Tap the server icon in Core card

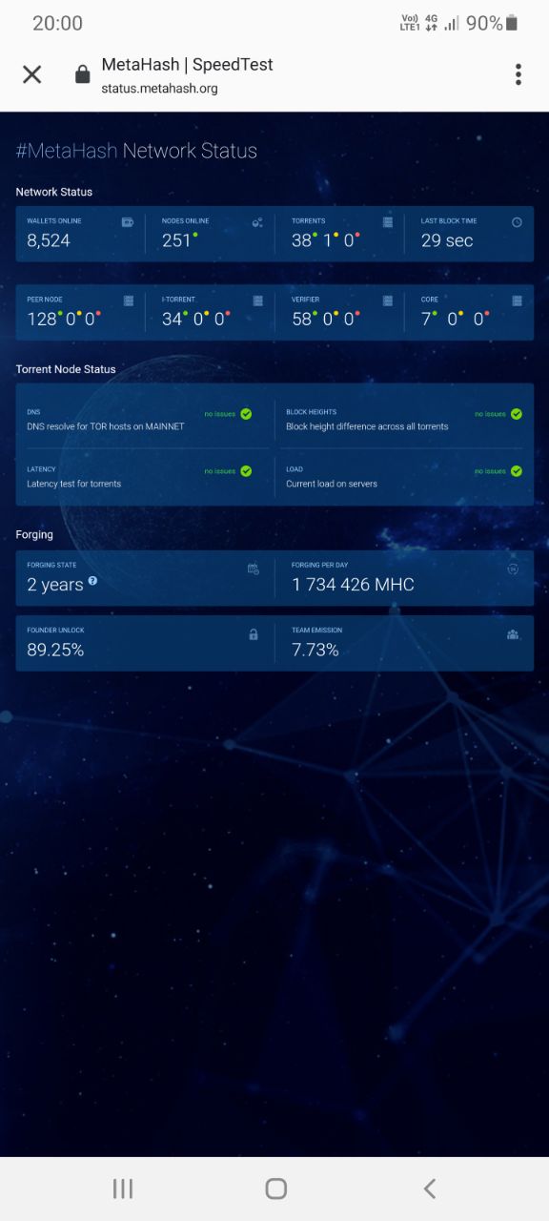pos(517,300)
